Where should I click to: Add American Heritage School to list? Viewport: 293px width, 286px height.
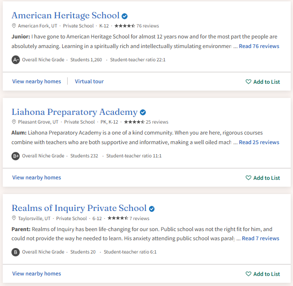(x=262, y=82)
